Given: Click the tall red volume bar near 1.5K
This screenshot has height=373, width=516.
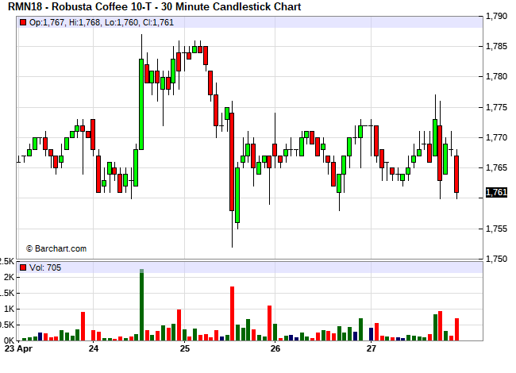Looking at the screenshot, I should [x=232, y=313].
